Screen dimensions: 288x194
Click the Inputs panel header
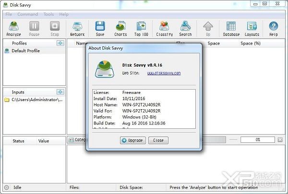coord(18,92)
